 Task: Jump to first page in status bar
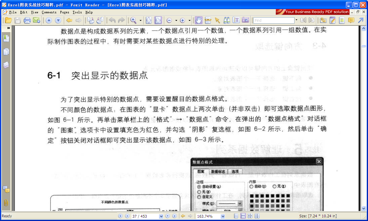120,216
